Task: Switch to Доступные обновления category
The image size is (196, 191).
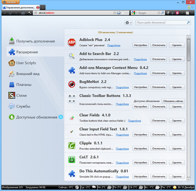Action: 36,117
